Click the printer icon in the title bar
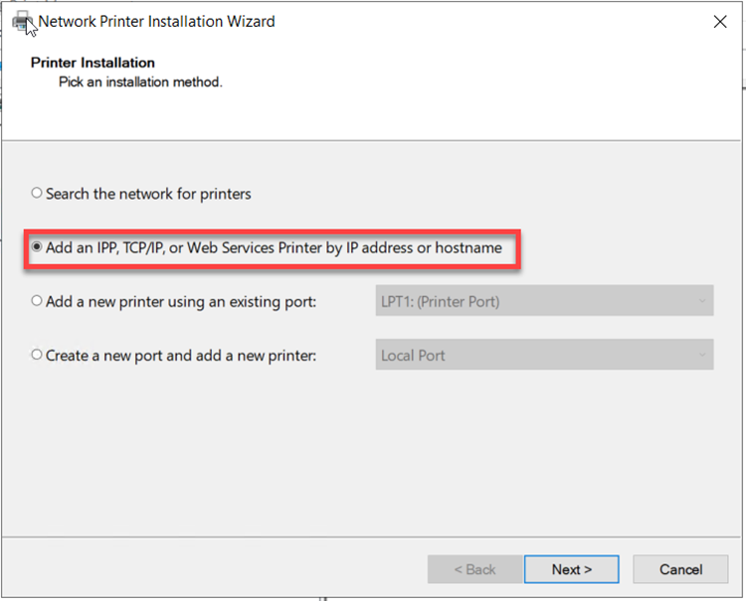Screen dimensions: 746x601 [x=22, y=21]
